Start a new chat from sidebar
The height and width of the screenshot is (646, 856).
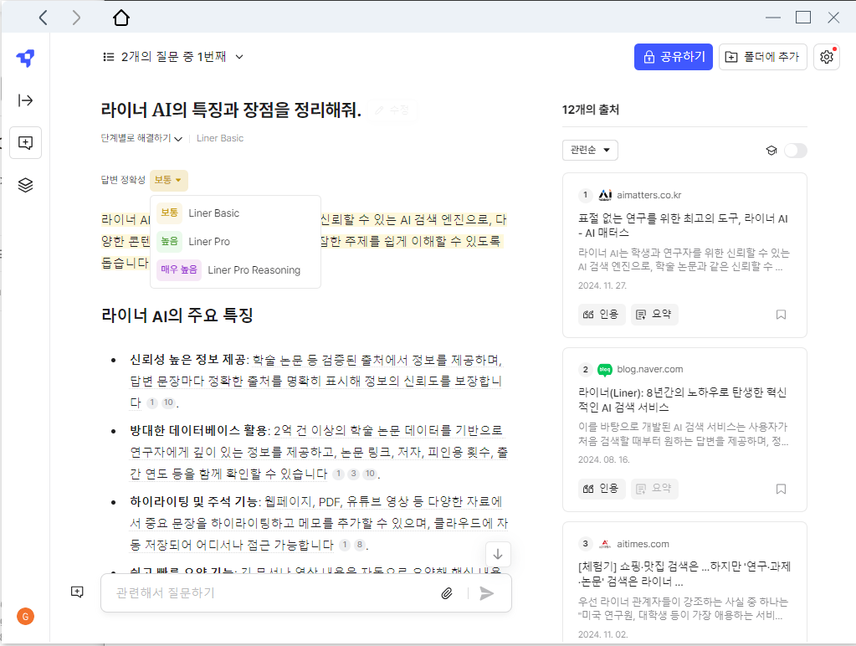pos(25,143)
